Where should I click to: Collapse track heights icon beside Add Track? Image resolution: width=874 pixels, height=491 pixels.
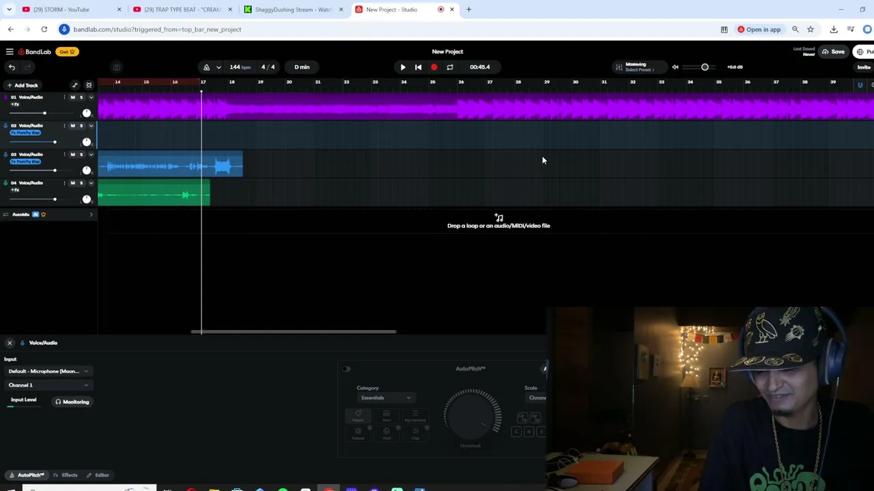89,85
